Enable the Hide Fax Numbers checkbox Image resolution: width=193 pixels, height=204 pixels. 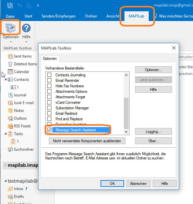tap(49, 86)
